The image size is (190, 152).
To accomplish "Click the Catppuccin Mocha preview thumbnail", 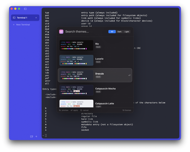I will [76, 90].
